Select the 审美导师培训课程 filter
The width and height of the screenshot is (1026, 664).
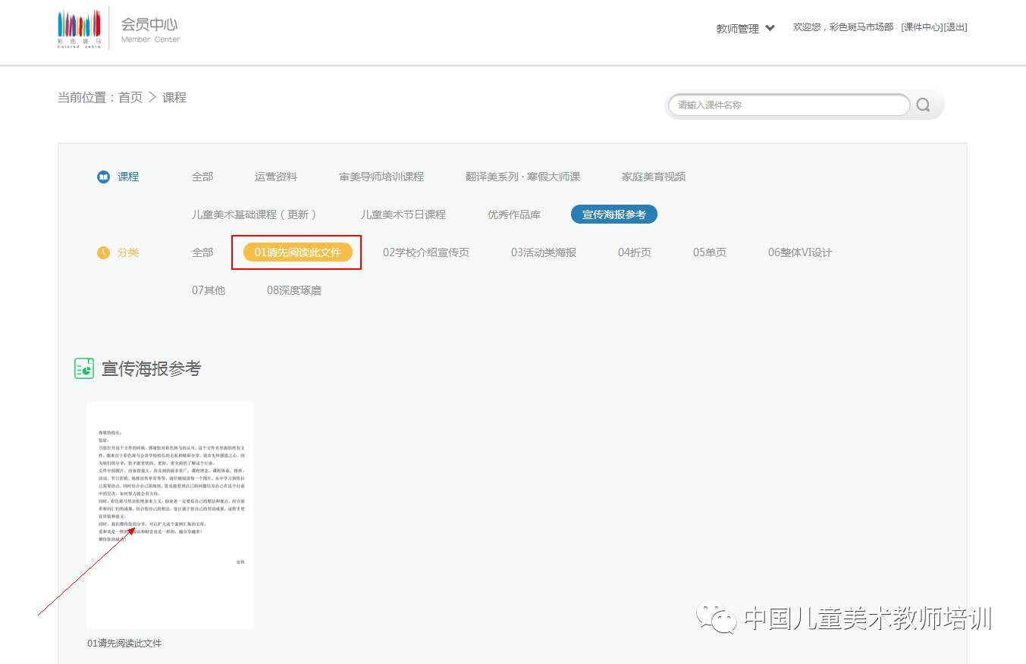pos(381,177)
